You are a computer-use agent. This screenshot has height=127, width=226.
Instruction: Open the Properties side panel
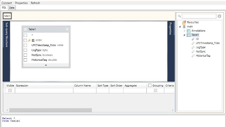171,28
